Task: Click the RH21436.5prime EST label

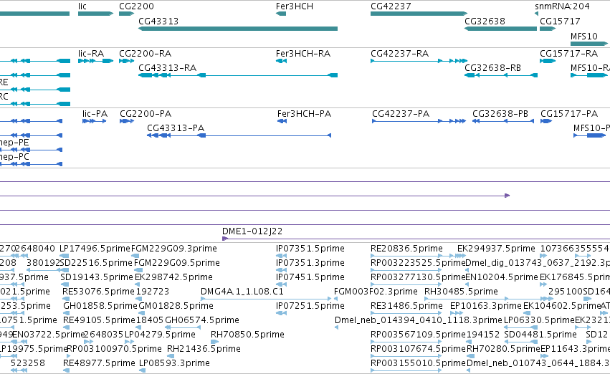Action: (x=204, y=349)
